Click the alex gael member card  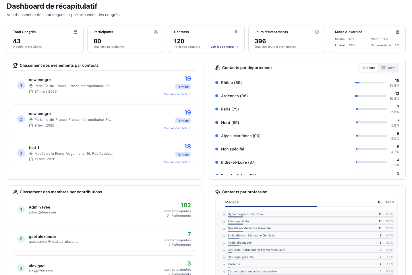104,266
